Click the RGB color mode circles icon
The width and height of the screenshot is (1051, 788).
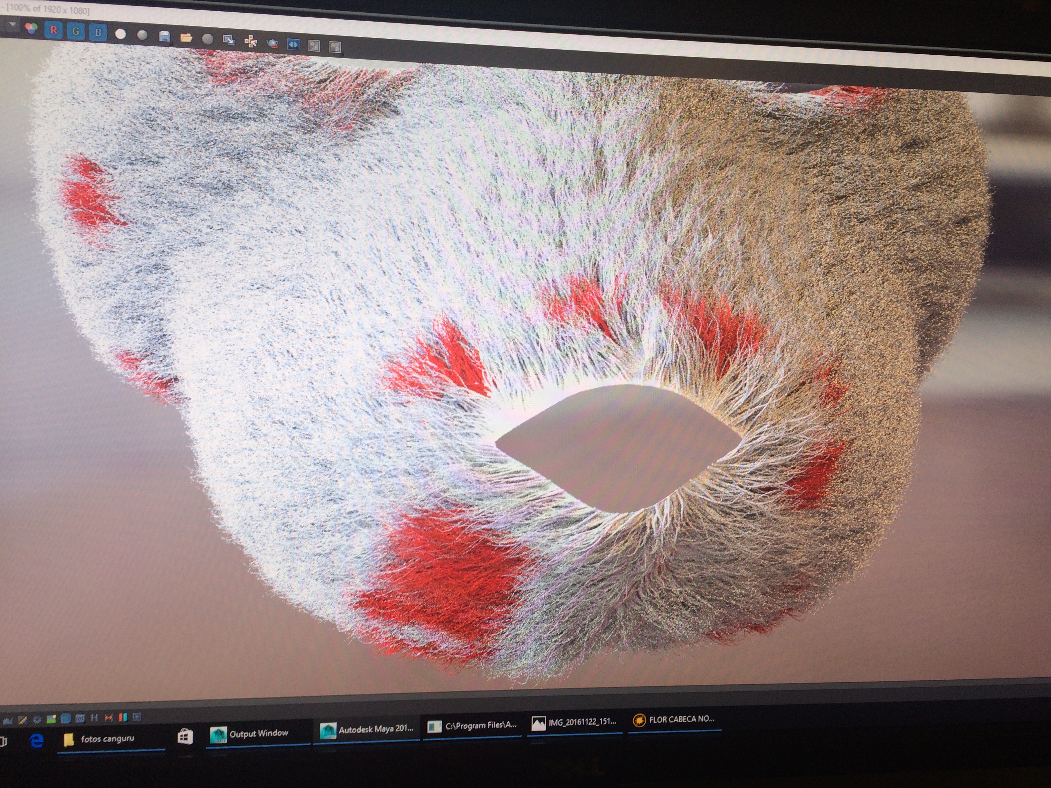(31, 29)
